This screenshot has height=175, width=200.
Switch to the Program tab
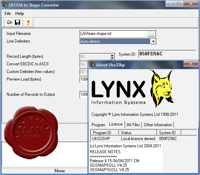(x=98, y=125)
